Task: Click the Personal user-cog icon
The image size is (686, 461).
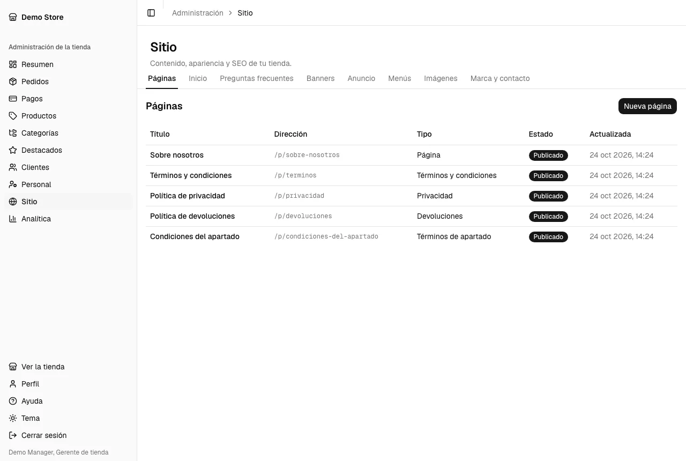Action: (13, 184)
